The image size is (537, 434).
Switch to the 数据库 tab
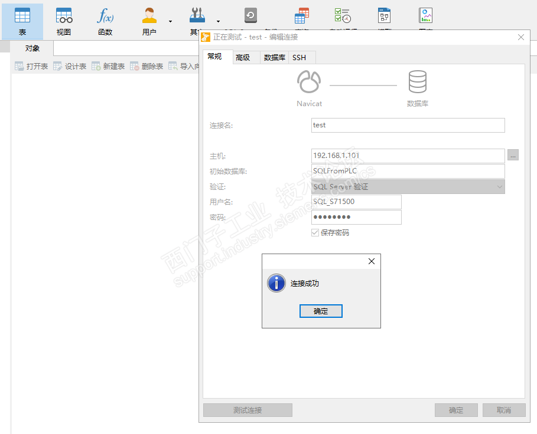tap(274, 57)
